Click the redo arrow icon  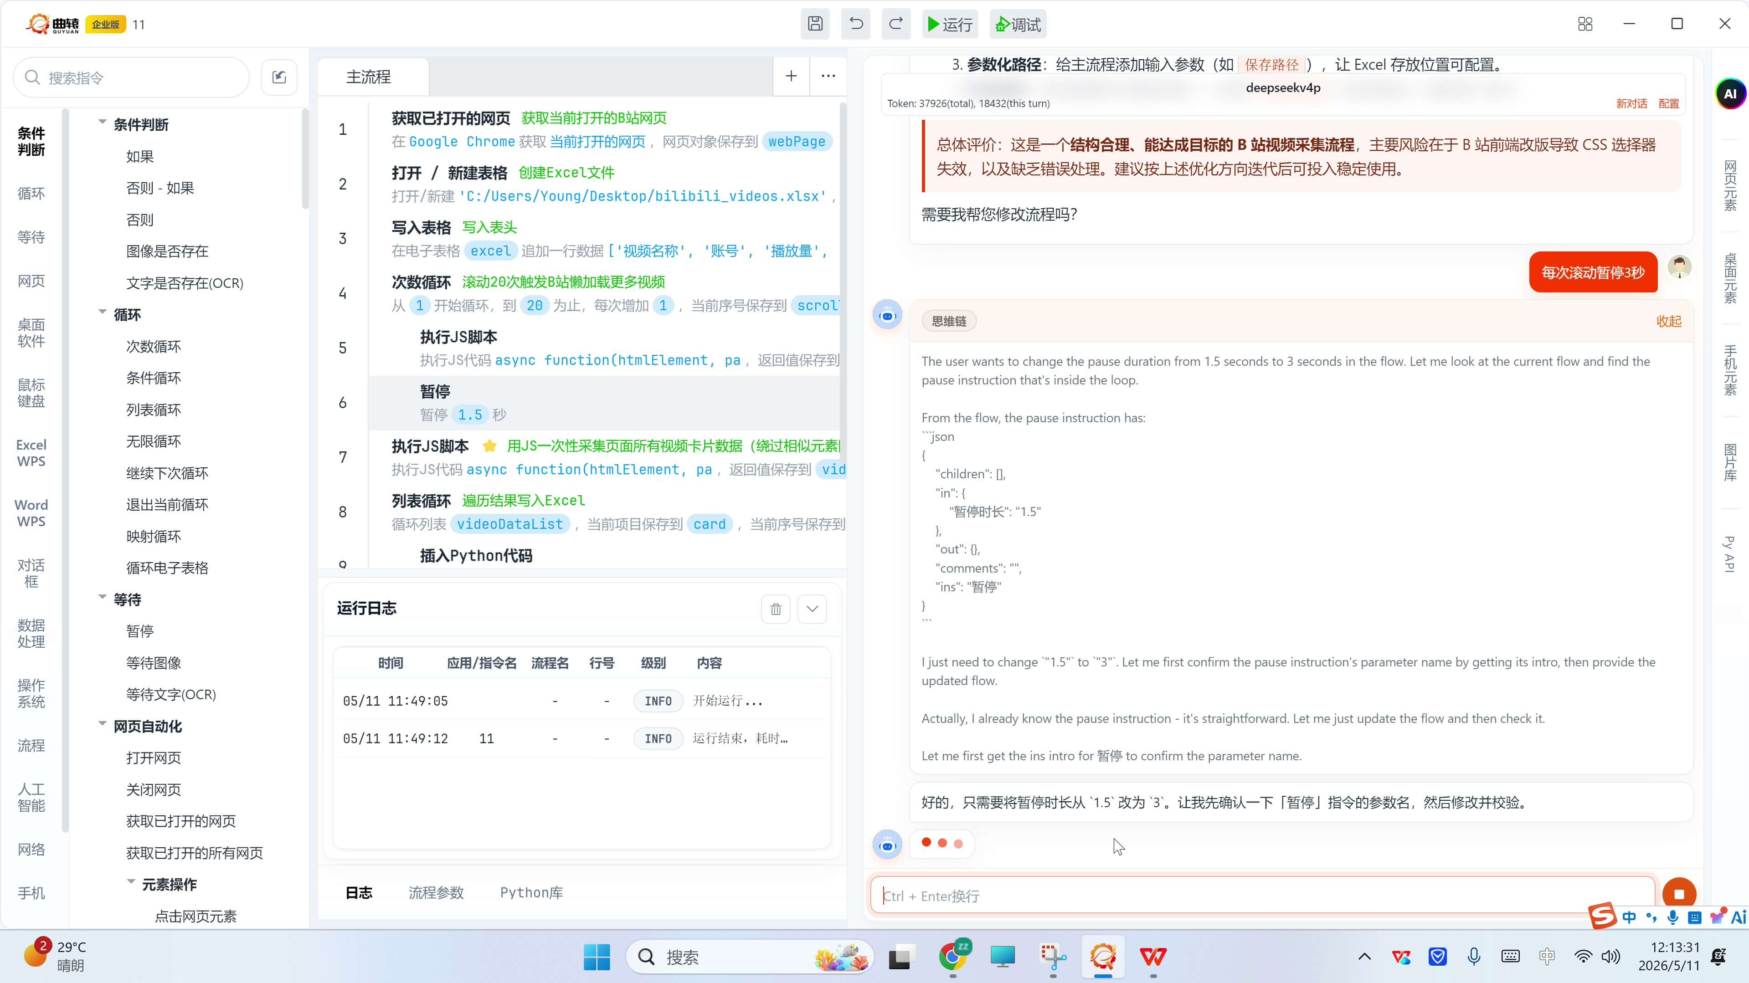896,25
